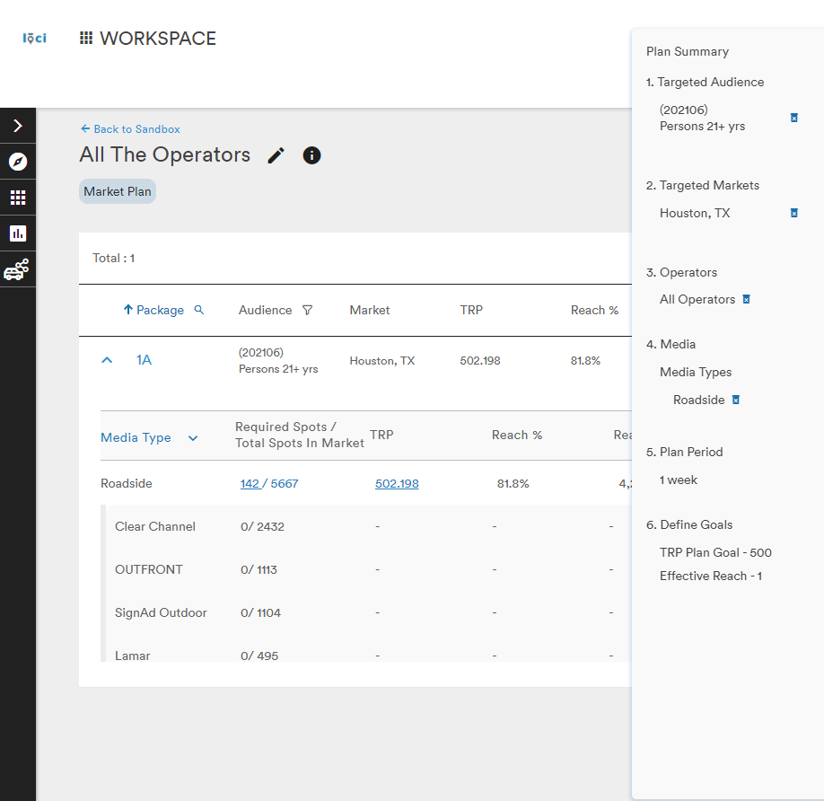
Task: Click the Clear Channel operator row
Action: click(366, 526)
